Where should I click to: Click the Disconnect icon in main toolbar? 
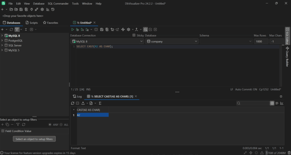tap(36, 9)
